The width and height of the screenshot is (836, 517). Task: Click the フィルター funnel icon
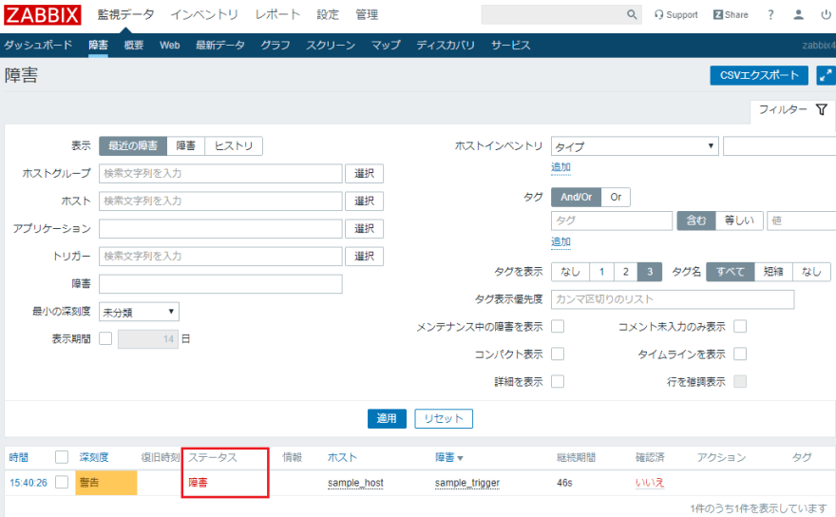[822, 109]
